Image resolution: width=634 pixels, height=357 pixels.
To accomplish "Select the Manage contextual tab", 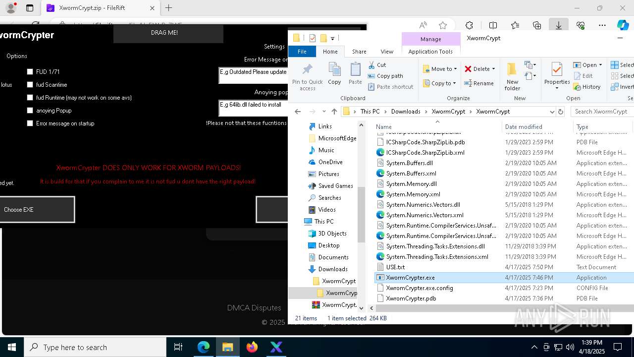I will tap(430, 39).
